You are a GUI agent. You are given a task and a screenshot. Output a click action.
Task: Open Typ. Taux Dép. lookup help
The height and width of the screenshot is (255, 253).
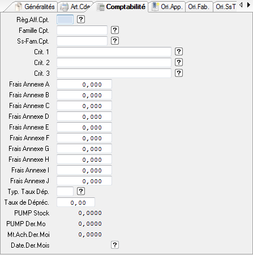pyautogui.click(x=81, y=191)
